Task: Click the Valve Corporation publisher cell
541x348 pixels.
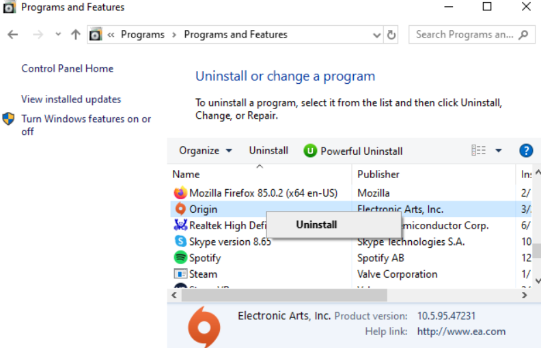Action: click(x=397, y=274)
